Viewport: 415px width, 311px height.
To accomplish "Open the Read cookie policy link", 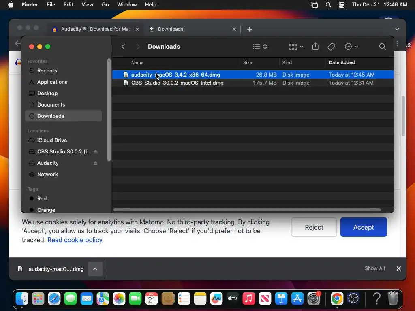I will 75,240.
